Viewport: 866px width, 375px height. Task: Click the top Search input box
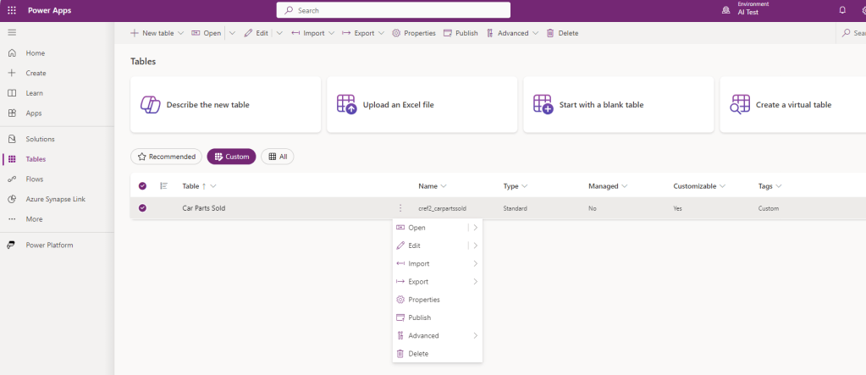pyautogui.click(x=394, y=10)
